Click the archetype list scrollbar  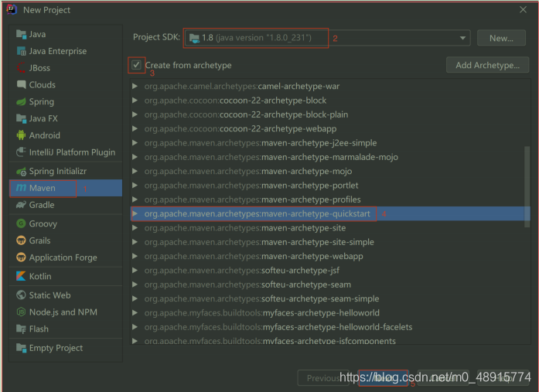[527, 186]
